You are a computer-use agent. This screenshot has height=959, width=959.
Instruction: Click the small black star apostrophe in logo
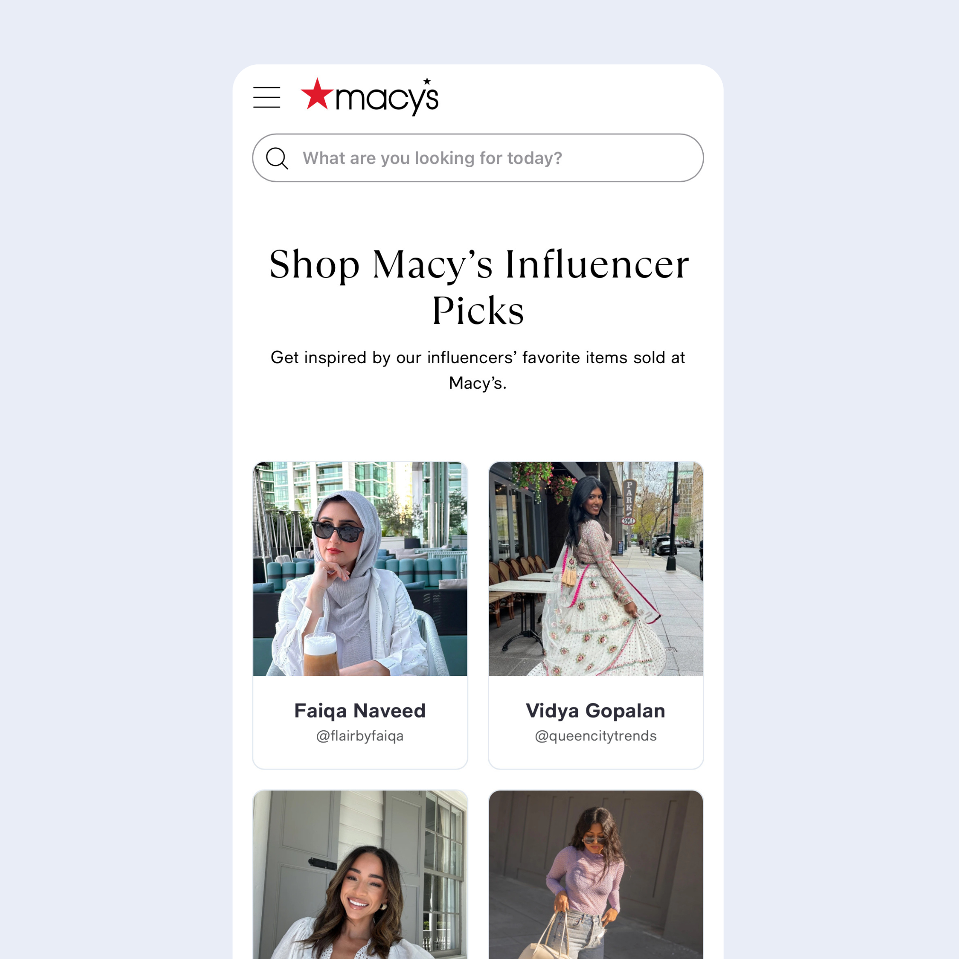pos(427,81)
